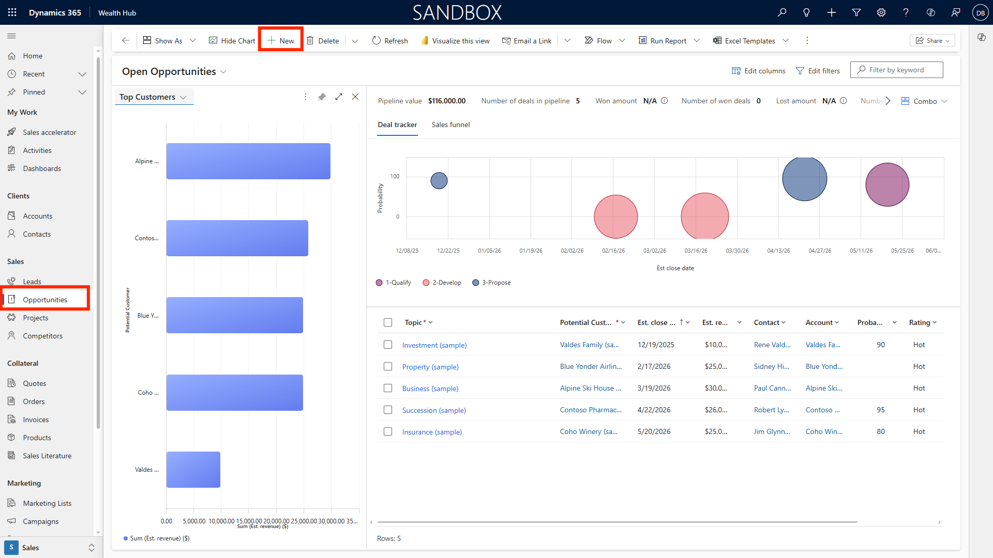Expand the Open Opportunities view selector
993x558 pixels.
[223, 72]
